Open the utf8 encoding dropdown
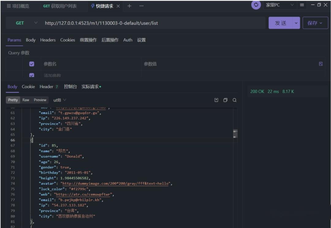The width and height of the screenshot is (331, 228). click(x=60, y=100)
